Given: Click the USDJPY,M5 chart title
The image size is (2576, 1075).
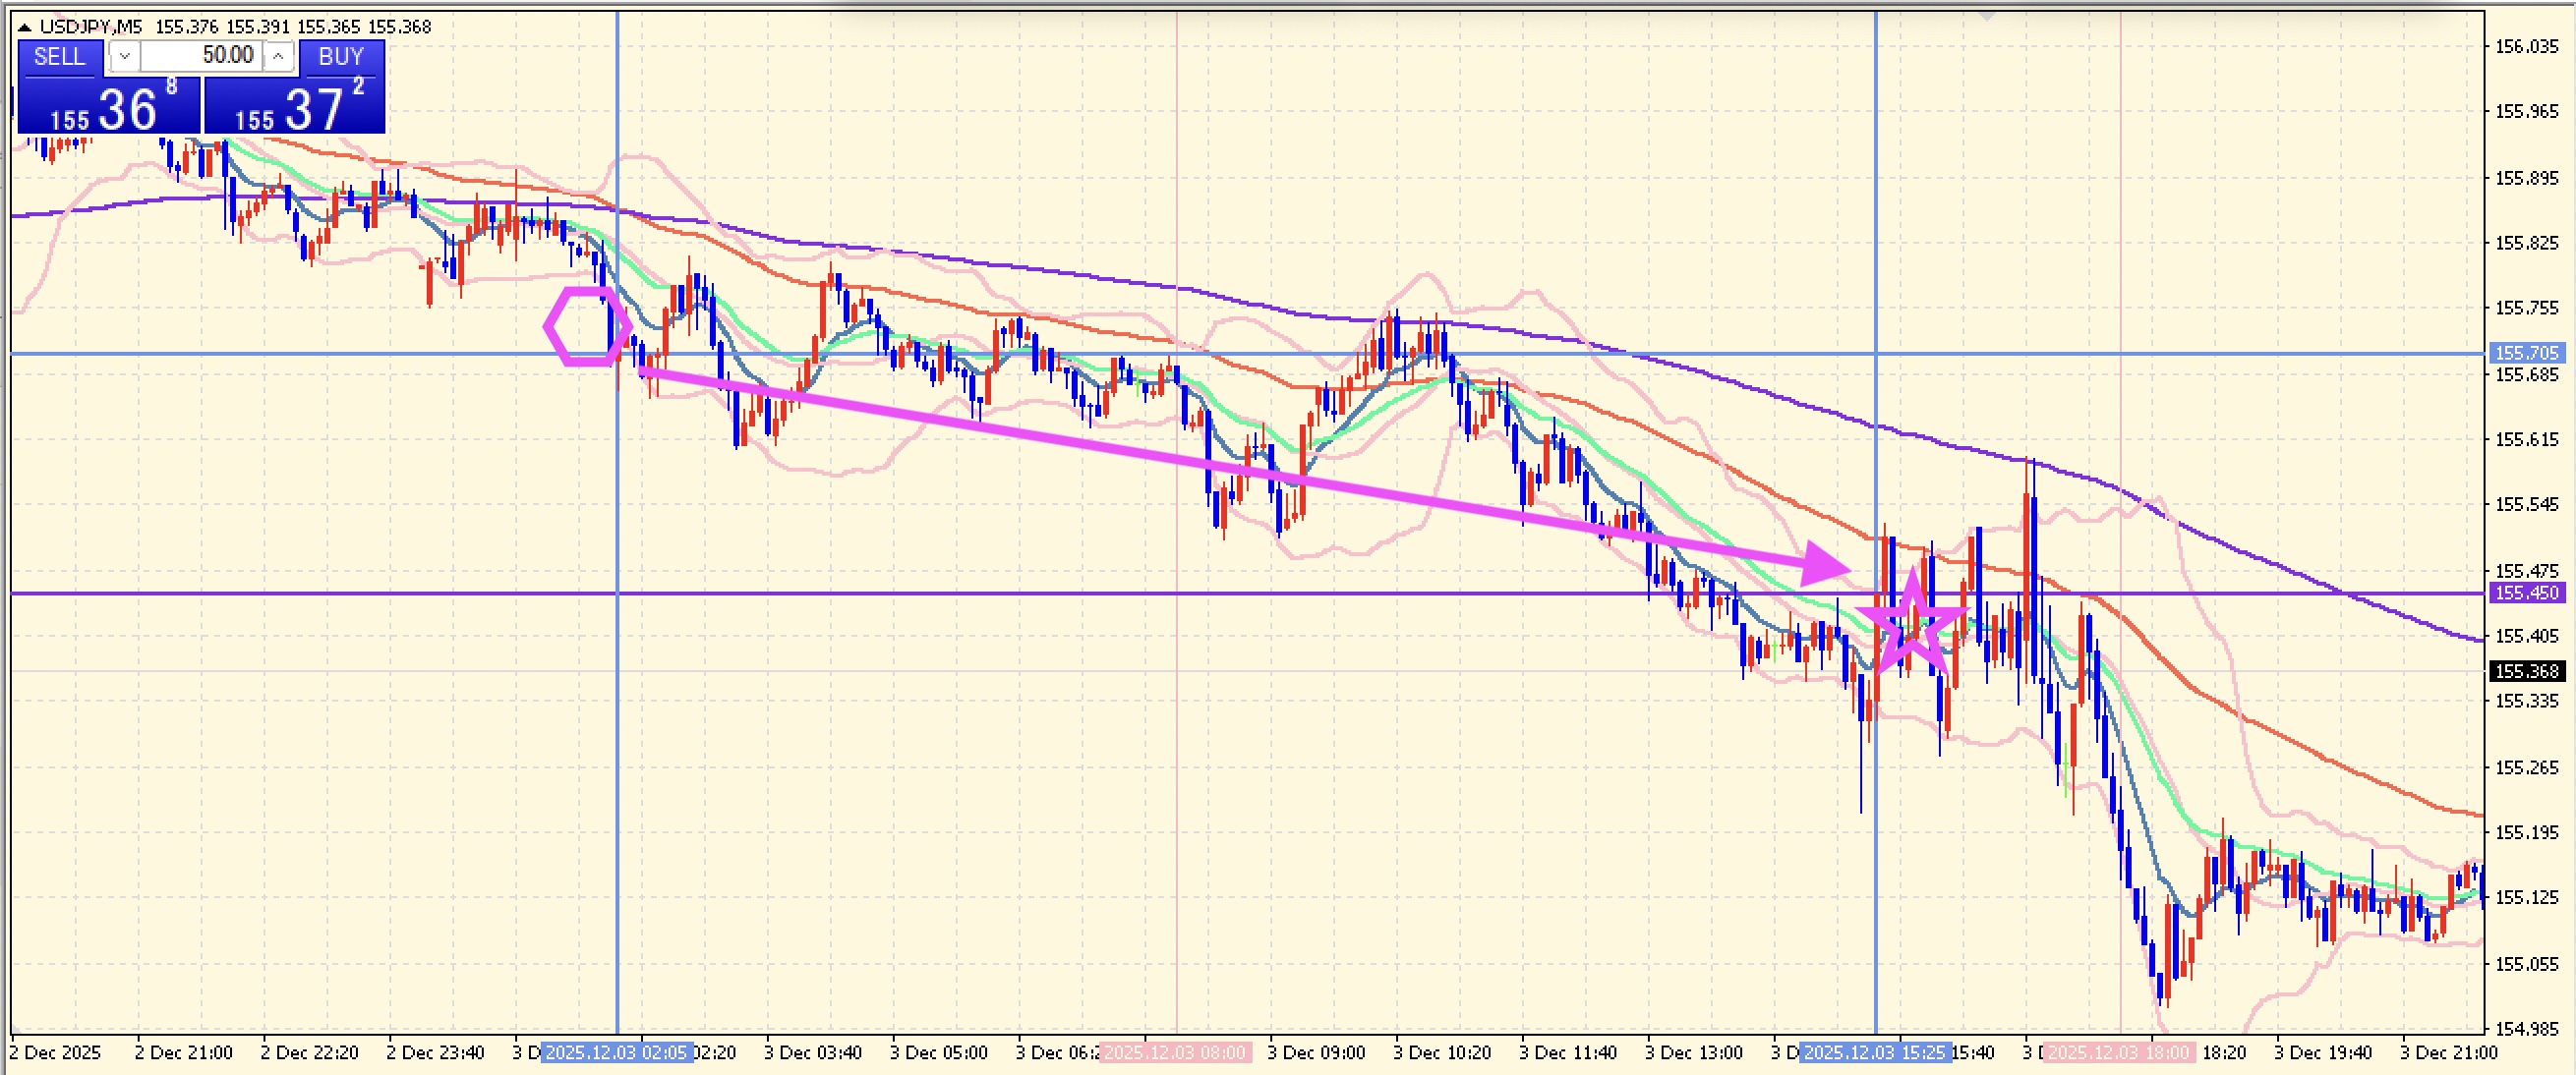Looking at the screenshot, I should 90,27.
